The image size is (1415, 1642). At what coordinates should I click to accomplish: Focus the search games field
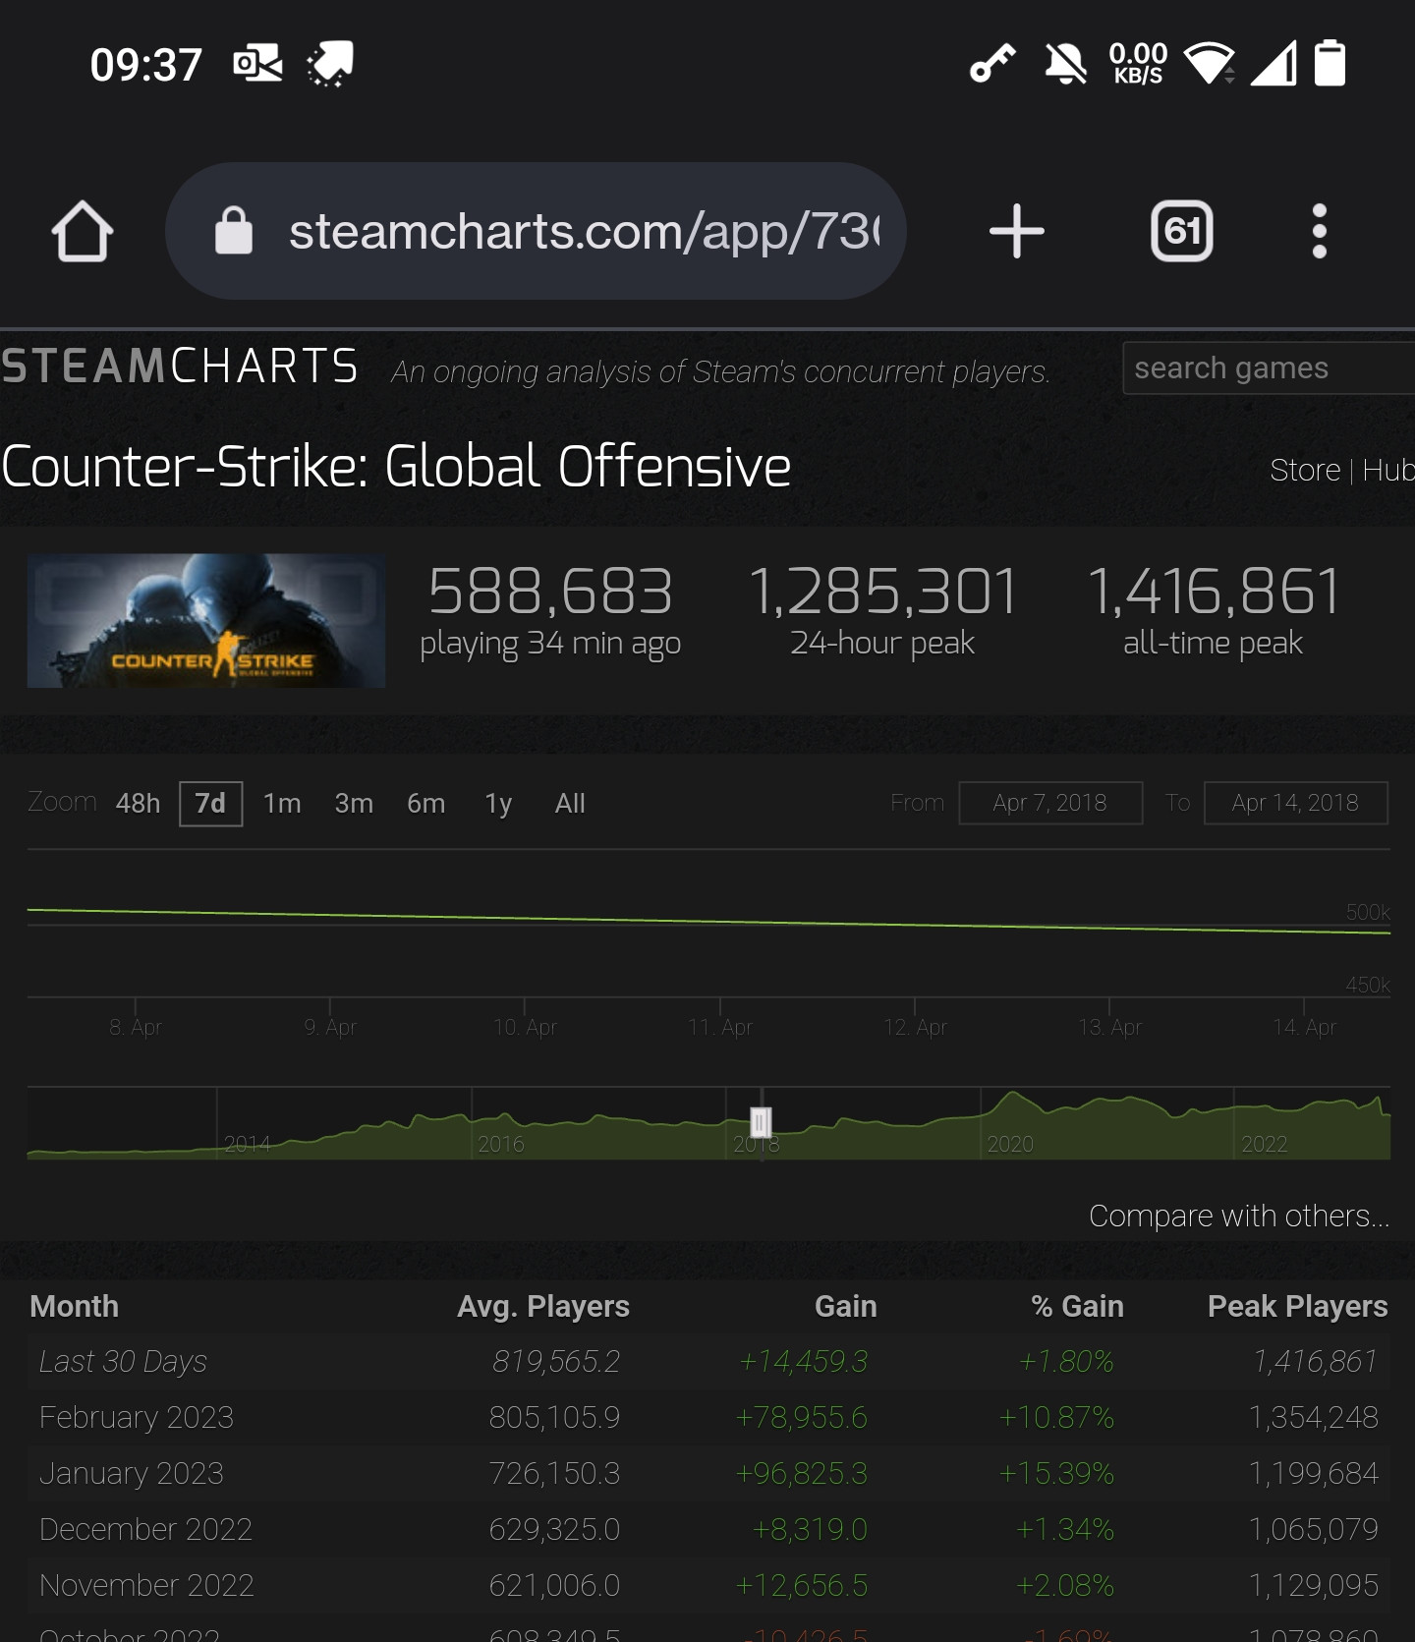coord(1269,368)
